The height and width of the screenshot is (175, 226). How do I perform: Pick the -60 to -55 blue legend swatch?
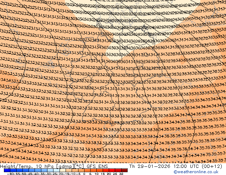tap(13, 170)
